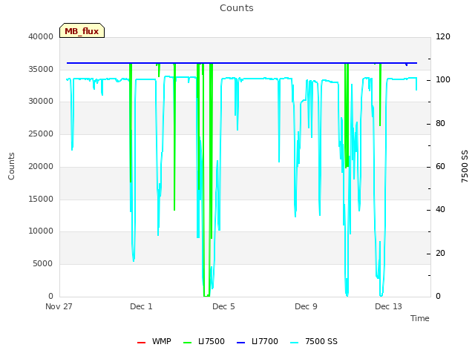Click the Counts left axis title
Screen dimensions: 475x356
11,166
